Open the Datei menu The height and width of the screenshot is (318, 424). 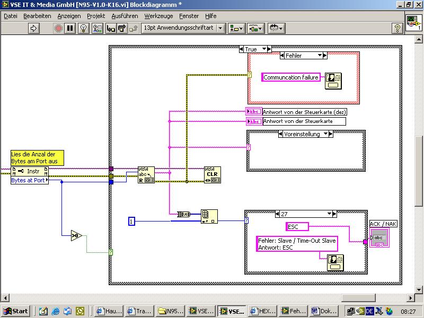[x=11, y=16]
